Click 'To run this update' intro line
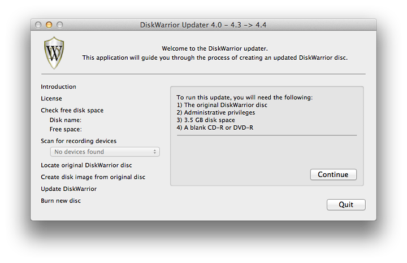Screen dimensions: 407x263 (245, 98)
